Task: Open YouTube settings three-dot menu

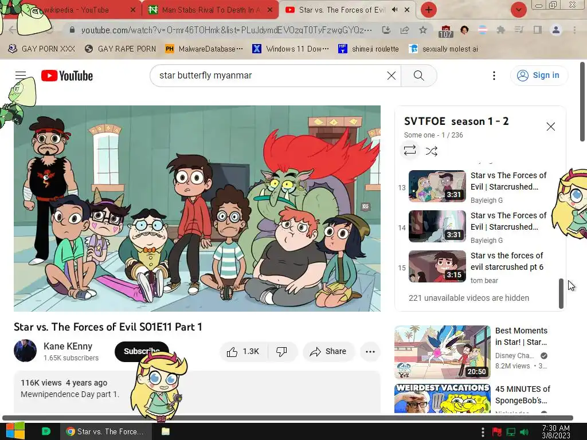Action: click(494, 76)
